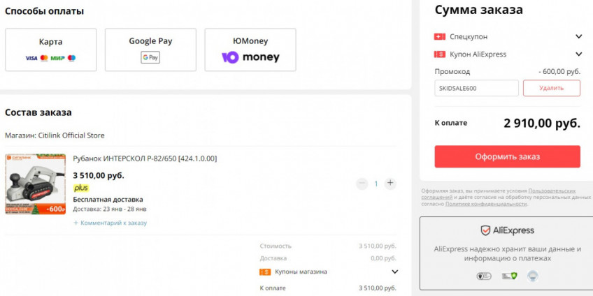Click the promo code input field

(x=476, y=88)
